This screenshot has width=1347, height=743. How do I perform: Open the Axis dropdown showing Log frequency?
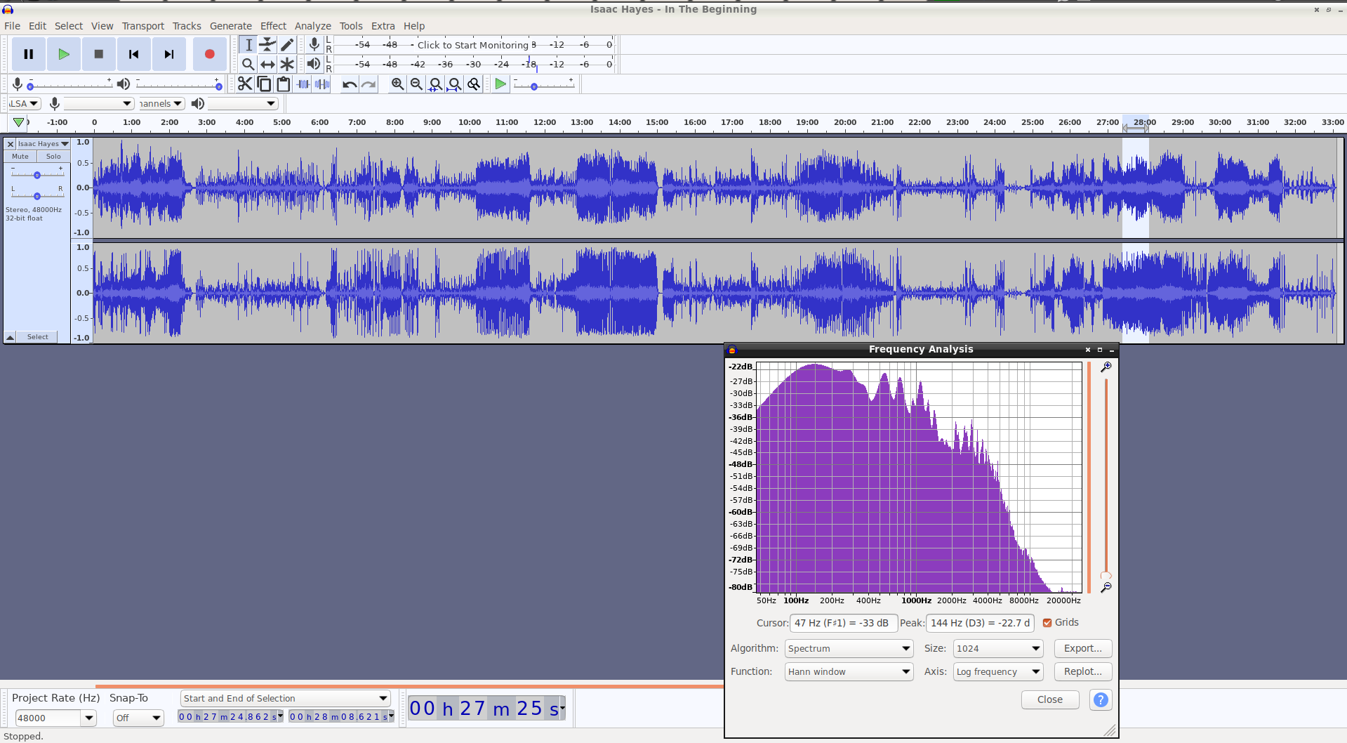[x=998, y=672]
